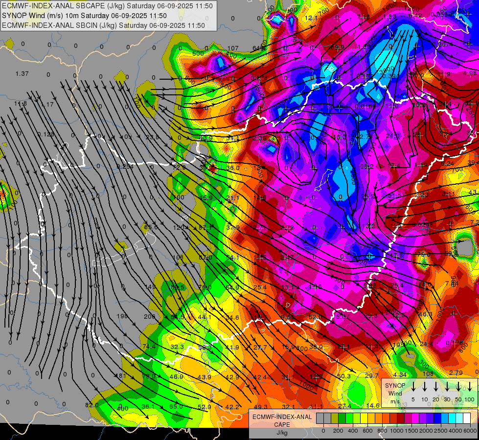
Task: Select the maroon swatch above the 1000 tick
Action: [401, 418]
